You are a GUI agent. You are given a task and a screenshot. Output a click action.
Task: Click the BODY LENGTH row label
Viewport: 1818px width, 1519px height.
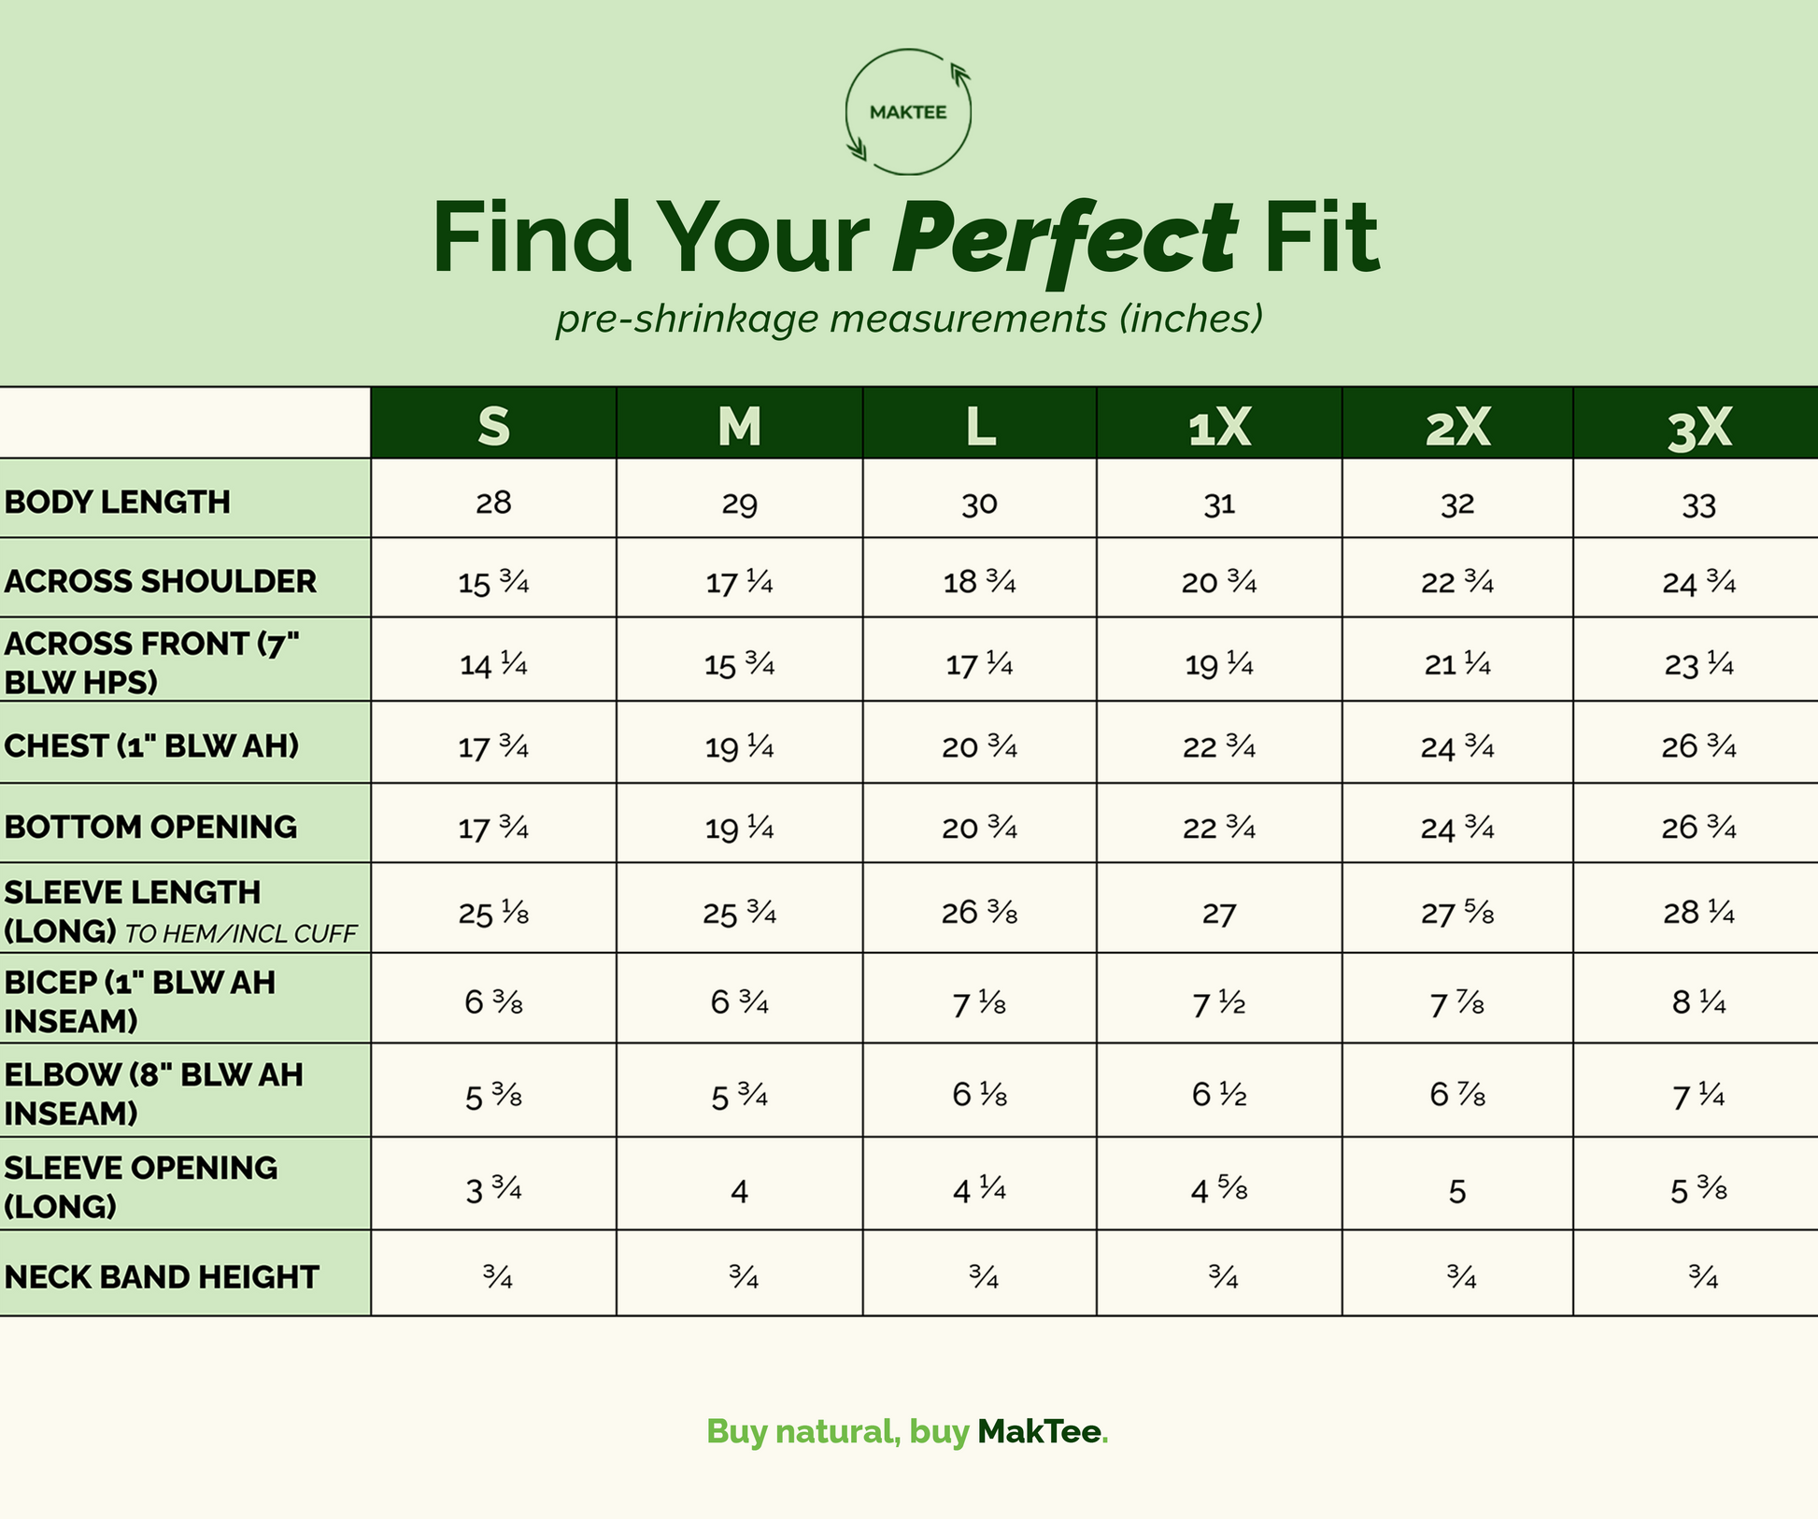[117, 503]
